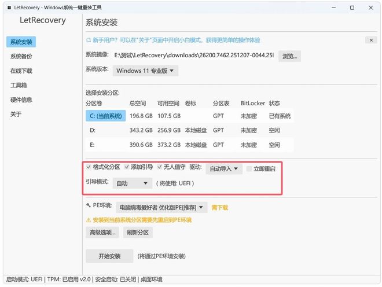Viewport: 382px width, 287px height.
Task: Go to 硬件信息 page
Action: pyautogui.click(x=21, y=100)
